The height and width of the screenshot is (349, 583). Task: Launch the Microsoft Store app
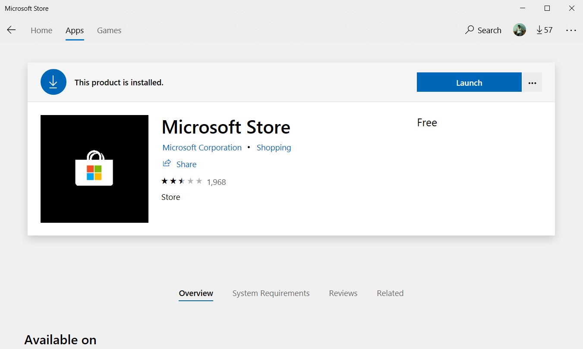click(x=469, y=82)
